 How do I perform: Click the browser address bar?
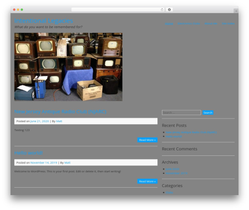(x=118, y=10)
